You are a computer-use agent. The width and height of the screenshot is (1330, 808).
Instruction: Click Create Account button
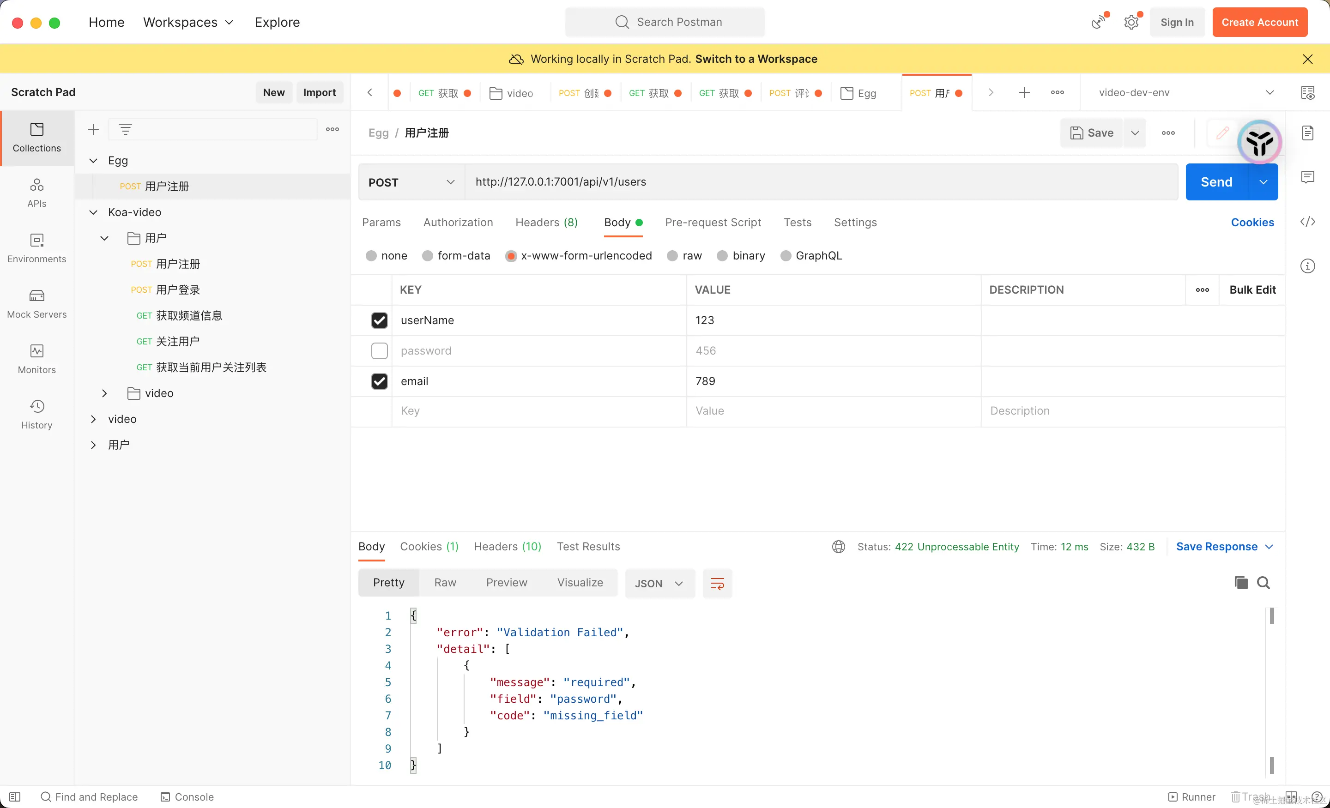click(1260, 22)
